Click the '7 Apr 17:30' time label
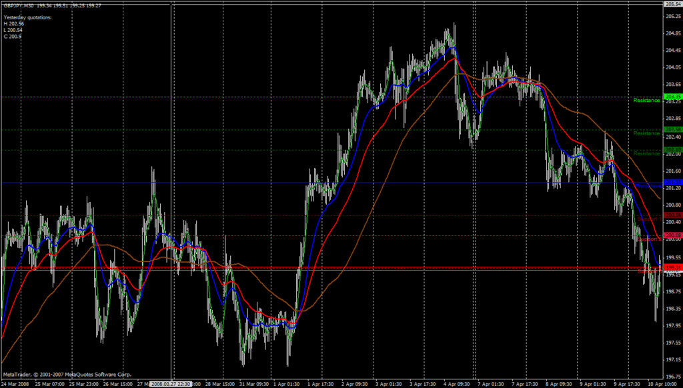Screen dimensions: 683x388 click(525, 385)
